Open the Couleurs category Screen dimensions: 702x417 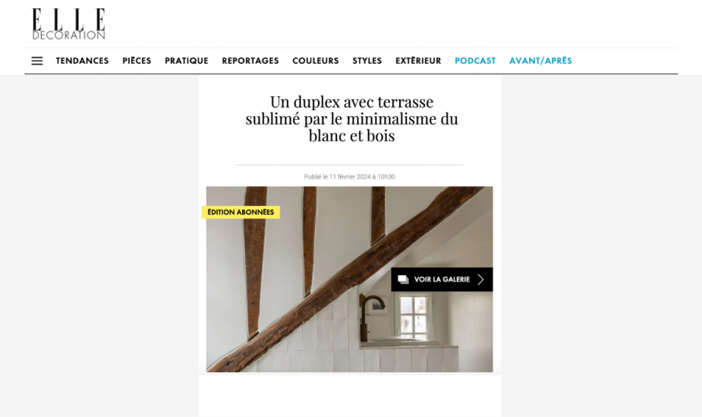(x=316, y=61)
